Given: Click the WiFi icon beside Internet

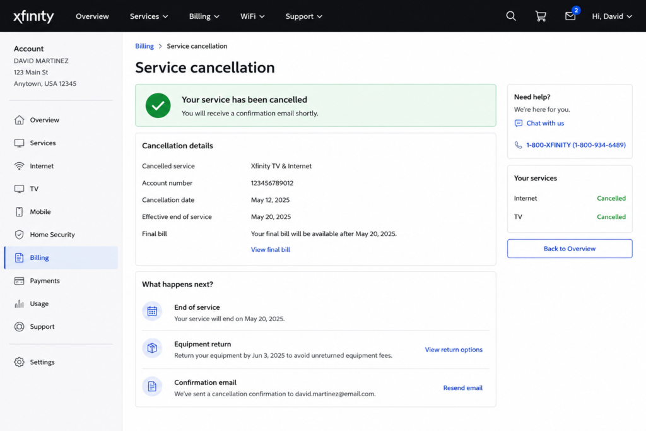Looking at the screenshot, I should point(19,166).
